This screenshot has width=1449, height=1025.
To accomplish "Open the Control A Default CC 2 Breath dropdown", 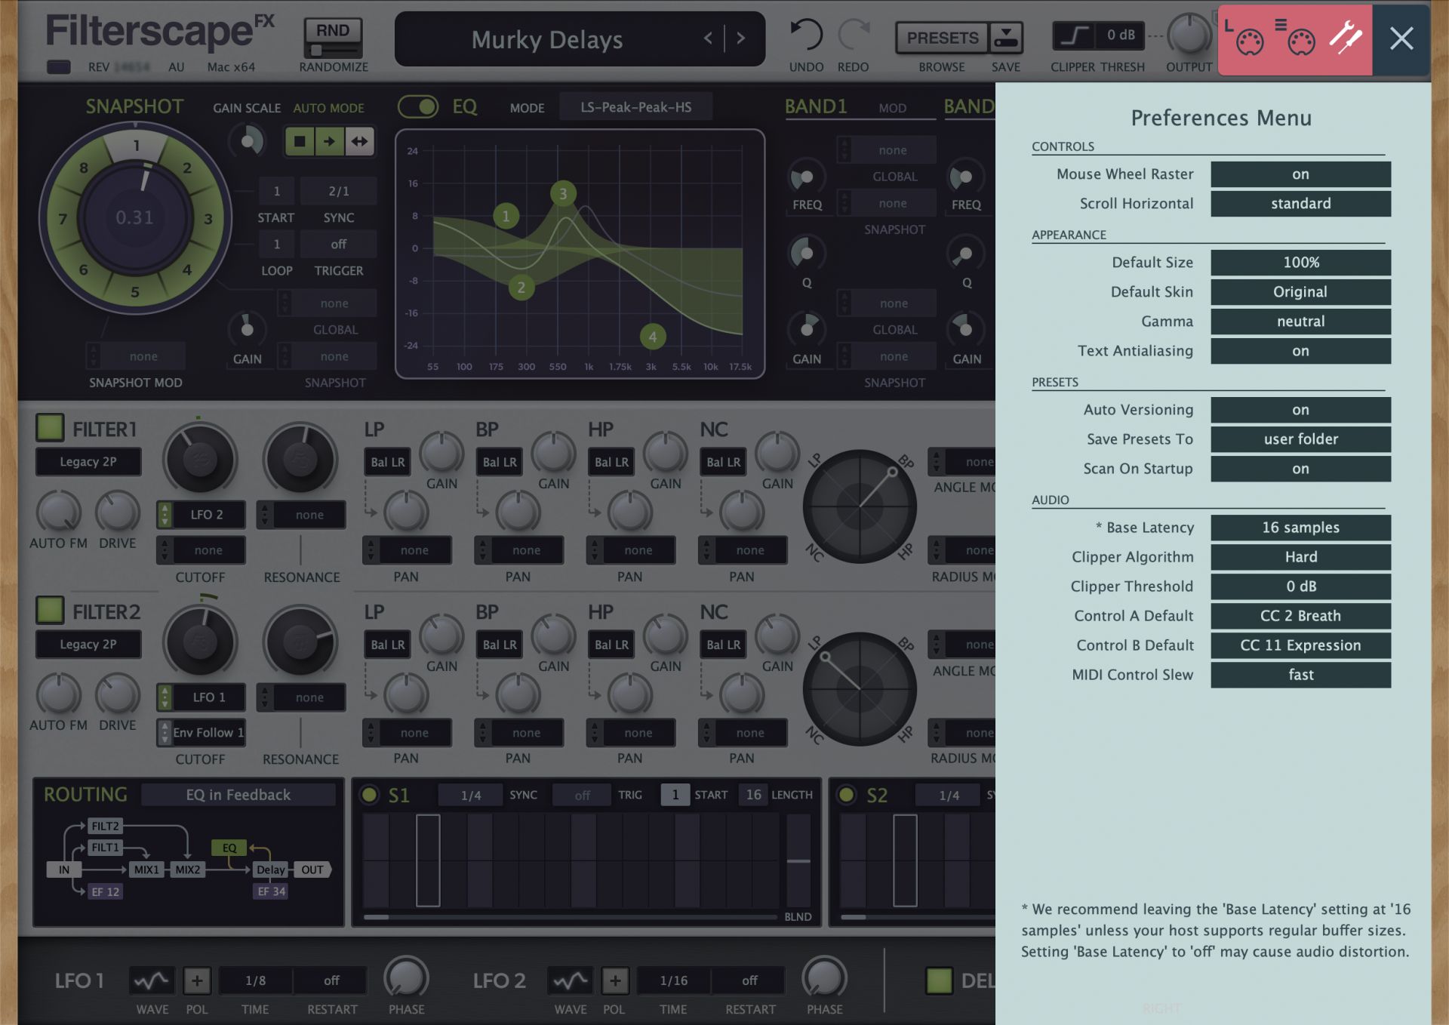I will click(1300, 616).
